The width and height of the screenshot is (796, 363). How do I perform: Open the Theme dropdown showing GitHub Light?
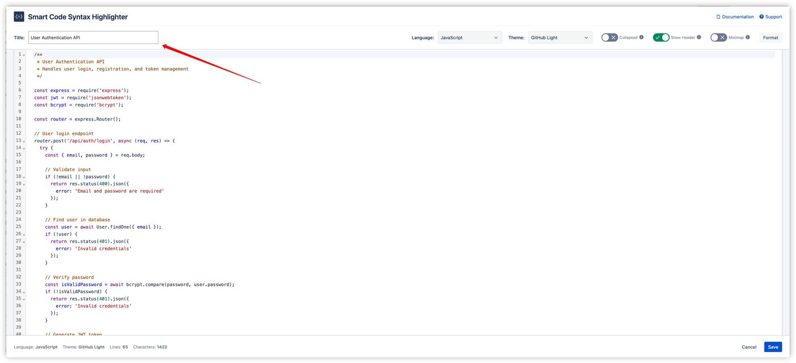coord(560,37)
